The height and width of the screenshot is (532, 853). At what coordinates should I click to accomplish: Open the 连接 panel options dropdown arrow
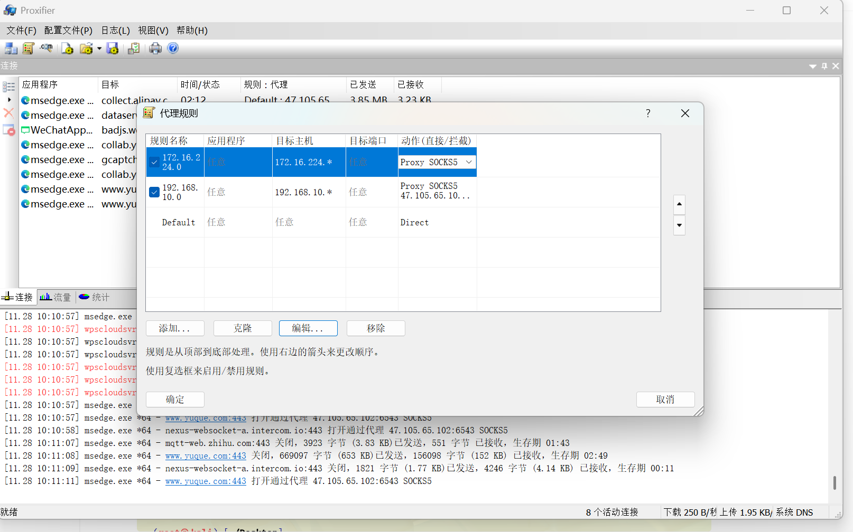tap(813, 66)
